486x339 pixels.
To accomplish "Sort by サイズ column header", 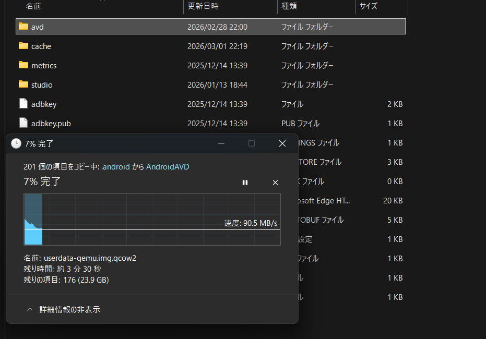I will (x=368, y=6).
